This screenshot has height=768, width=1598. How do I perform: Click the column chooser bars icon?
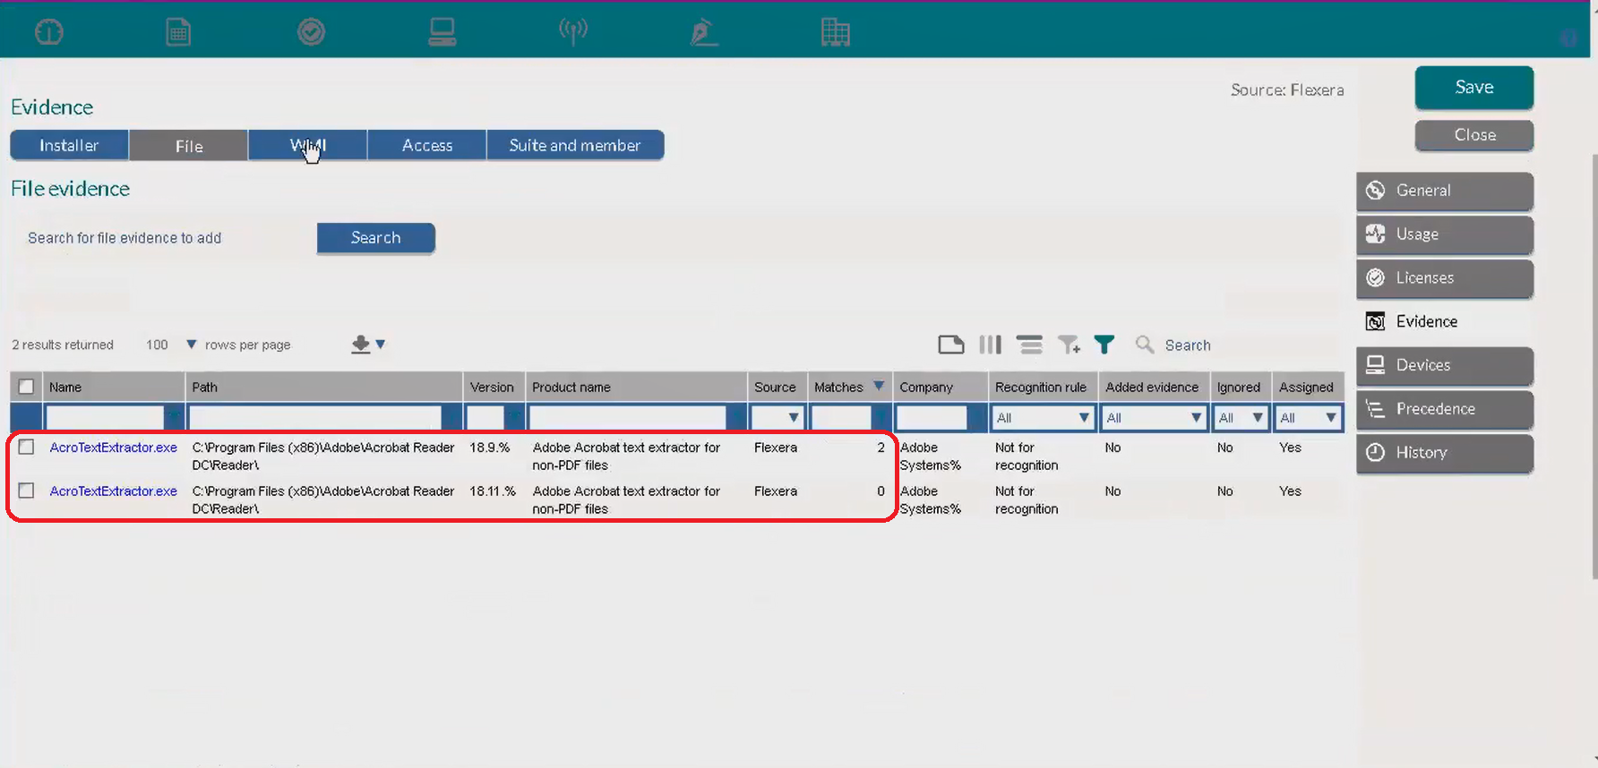[991, 345]
